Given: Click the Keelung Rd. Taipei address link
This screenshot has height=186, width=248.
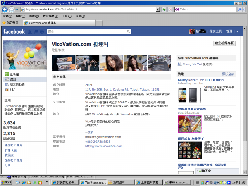Looking at the screenshot, I should [122, 90].
